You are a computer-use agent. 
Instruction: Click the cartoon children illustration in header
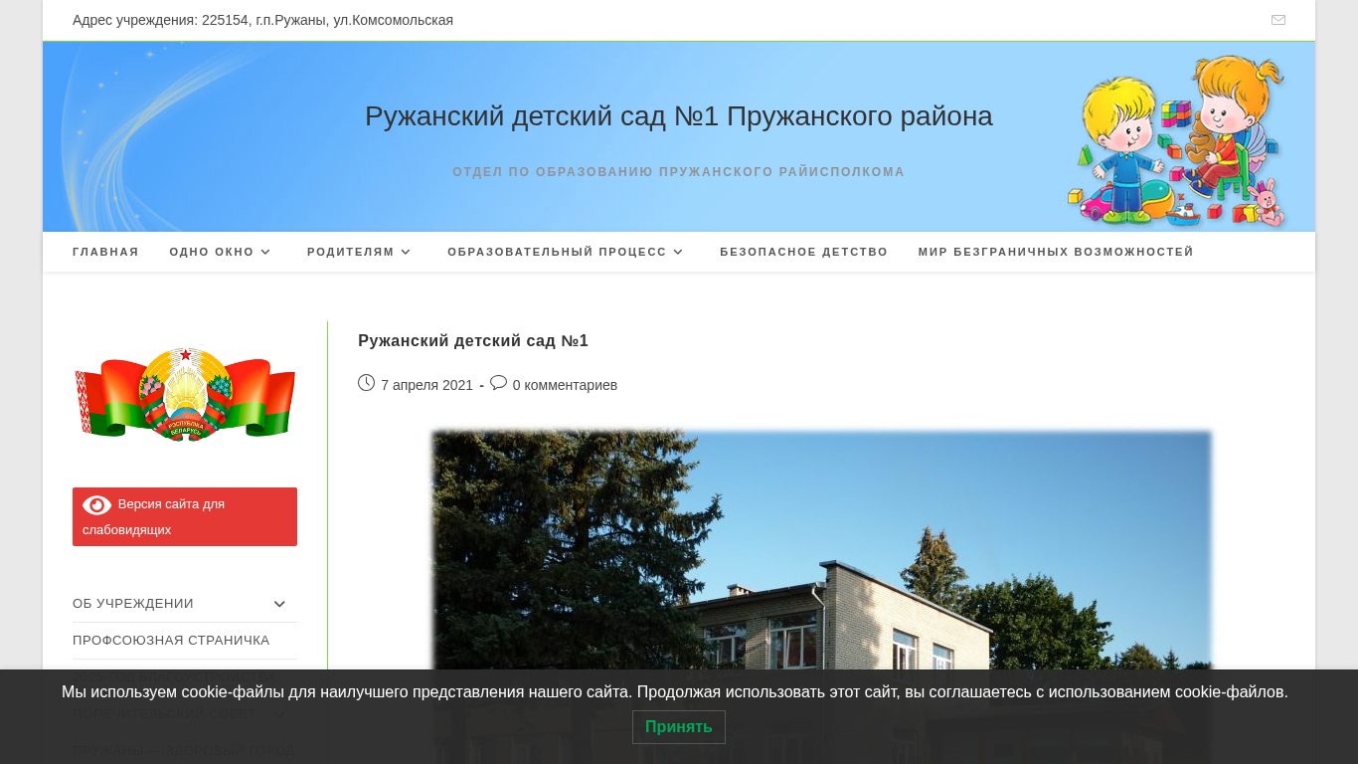[1176, 140]
